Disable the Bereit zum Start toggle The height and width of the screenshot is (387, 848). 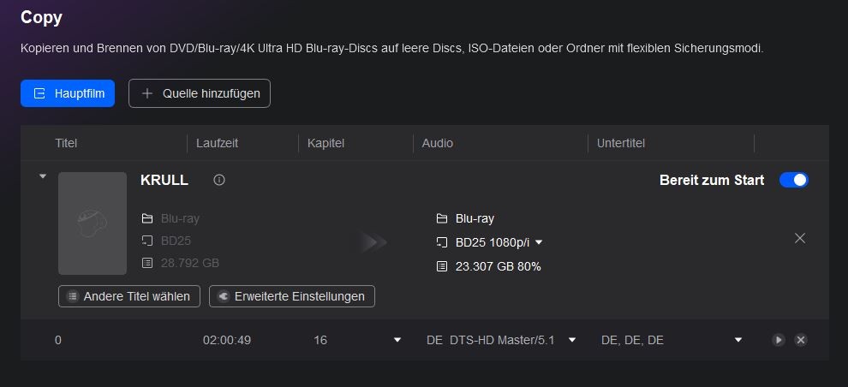793,180
